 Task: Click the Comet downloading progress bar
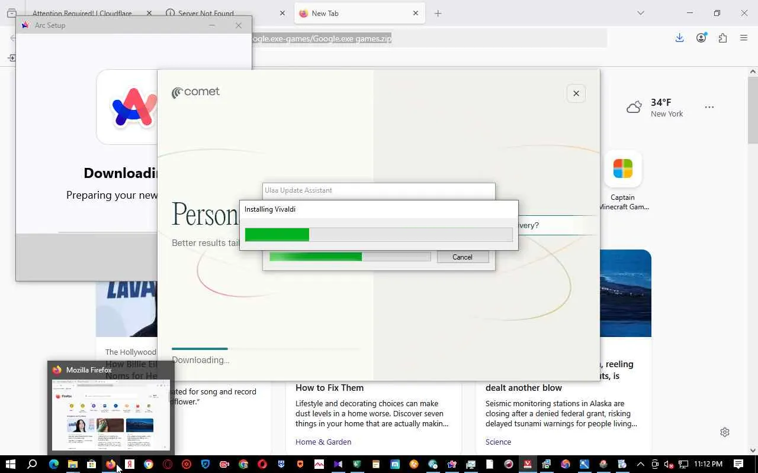pos(265,349)
